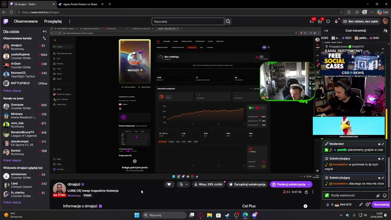Click Bez reklam, bez opłat button
Viewport: 391px width, 220px height.
tap(360, 21)
